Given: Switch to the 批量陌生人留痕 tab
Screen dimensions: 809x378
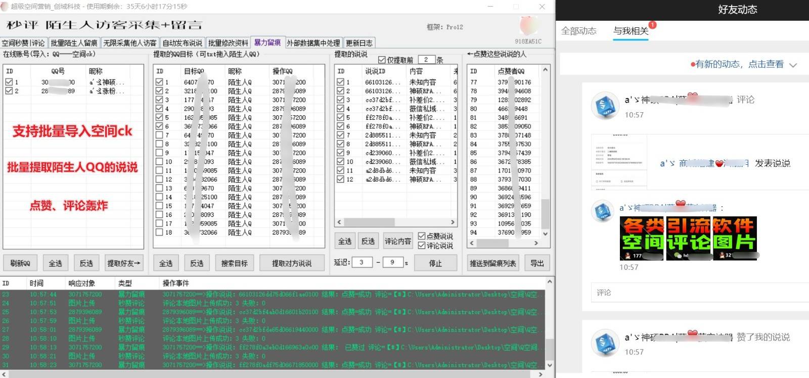Looking at the screenshot, I should tap(74, 43).
